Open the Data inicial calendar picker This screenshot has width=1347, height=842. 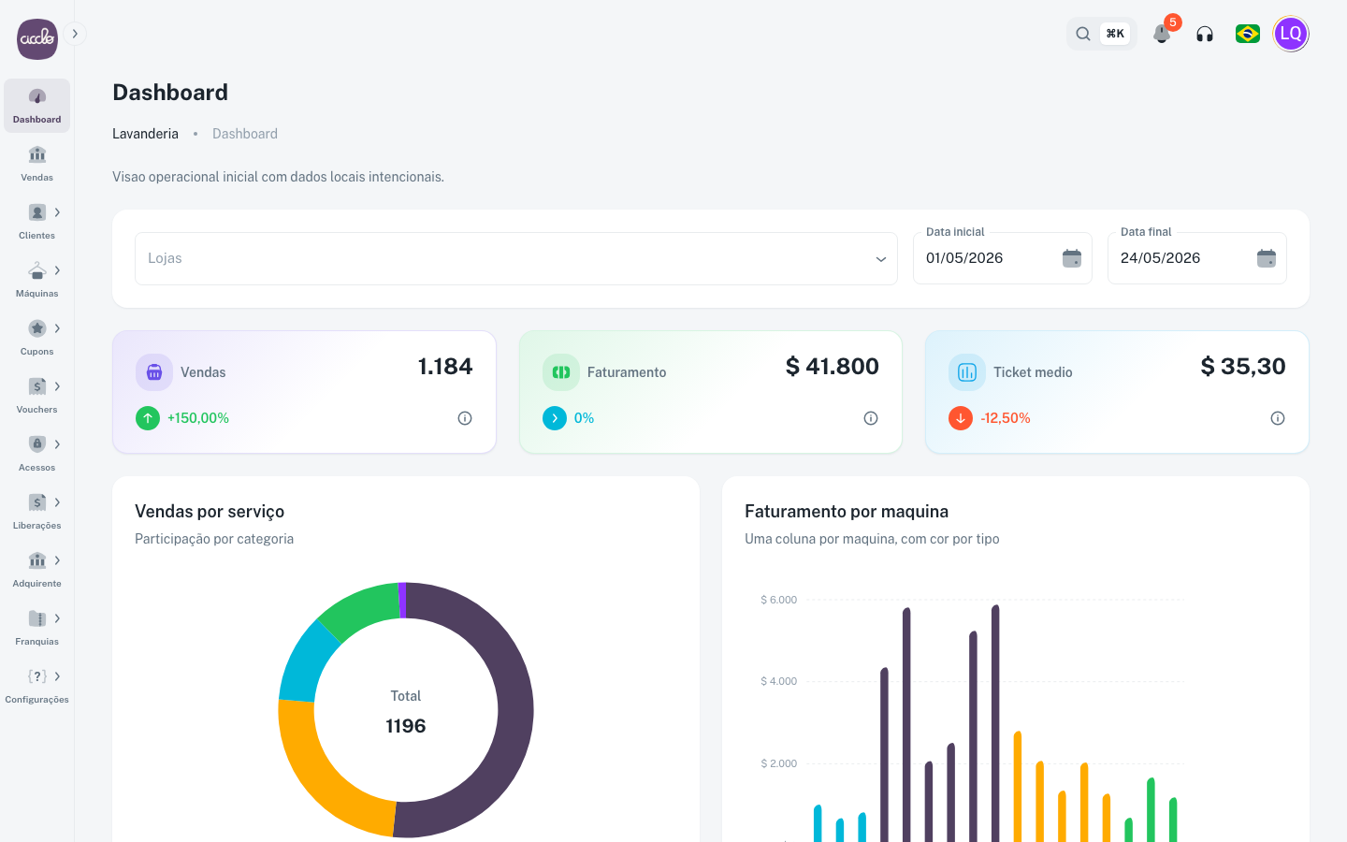click(x=1072, y=258)
